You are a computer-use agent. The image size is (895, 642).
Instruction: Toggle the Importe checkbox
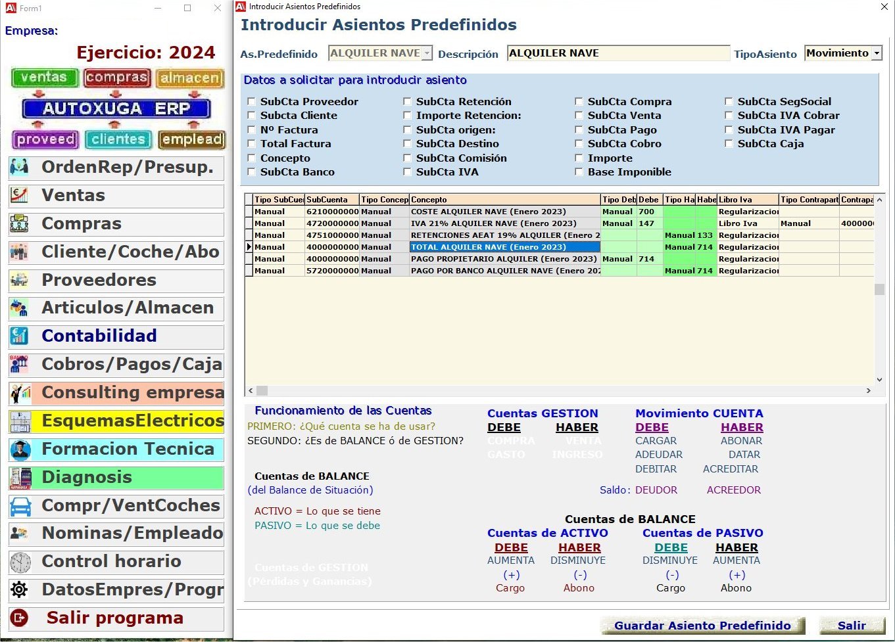tap(579, 158)
